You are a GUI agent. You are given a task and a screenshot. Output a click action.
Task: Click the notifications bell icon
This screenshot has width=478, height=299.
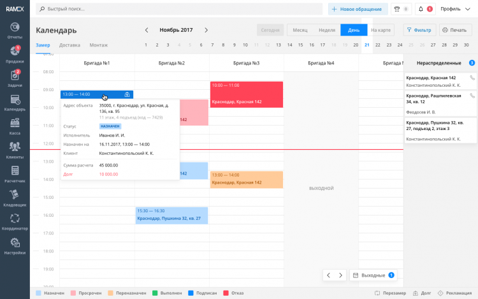click(421, 9)
